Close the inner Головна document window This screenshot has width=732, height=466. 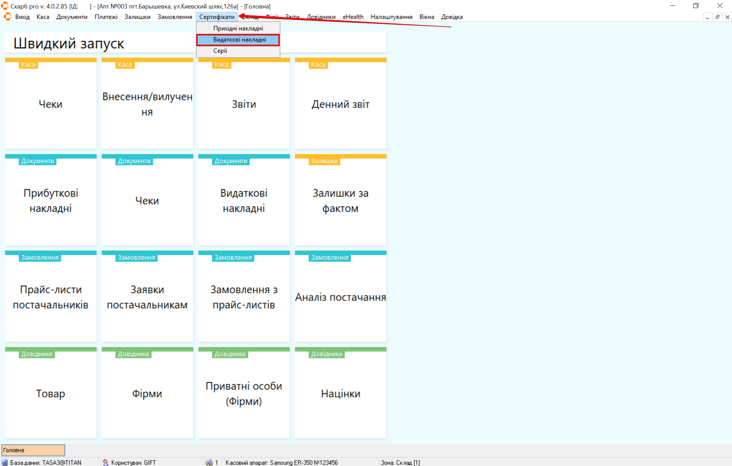[x=727, y=17]
